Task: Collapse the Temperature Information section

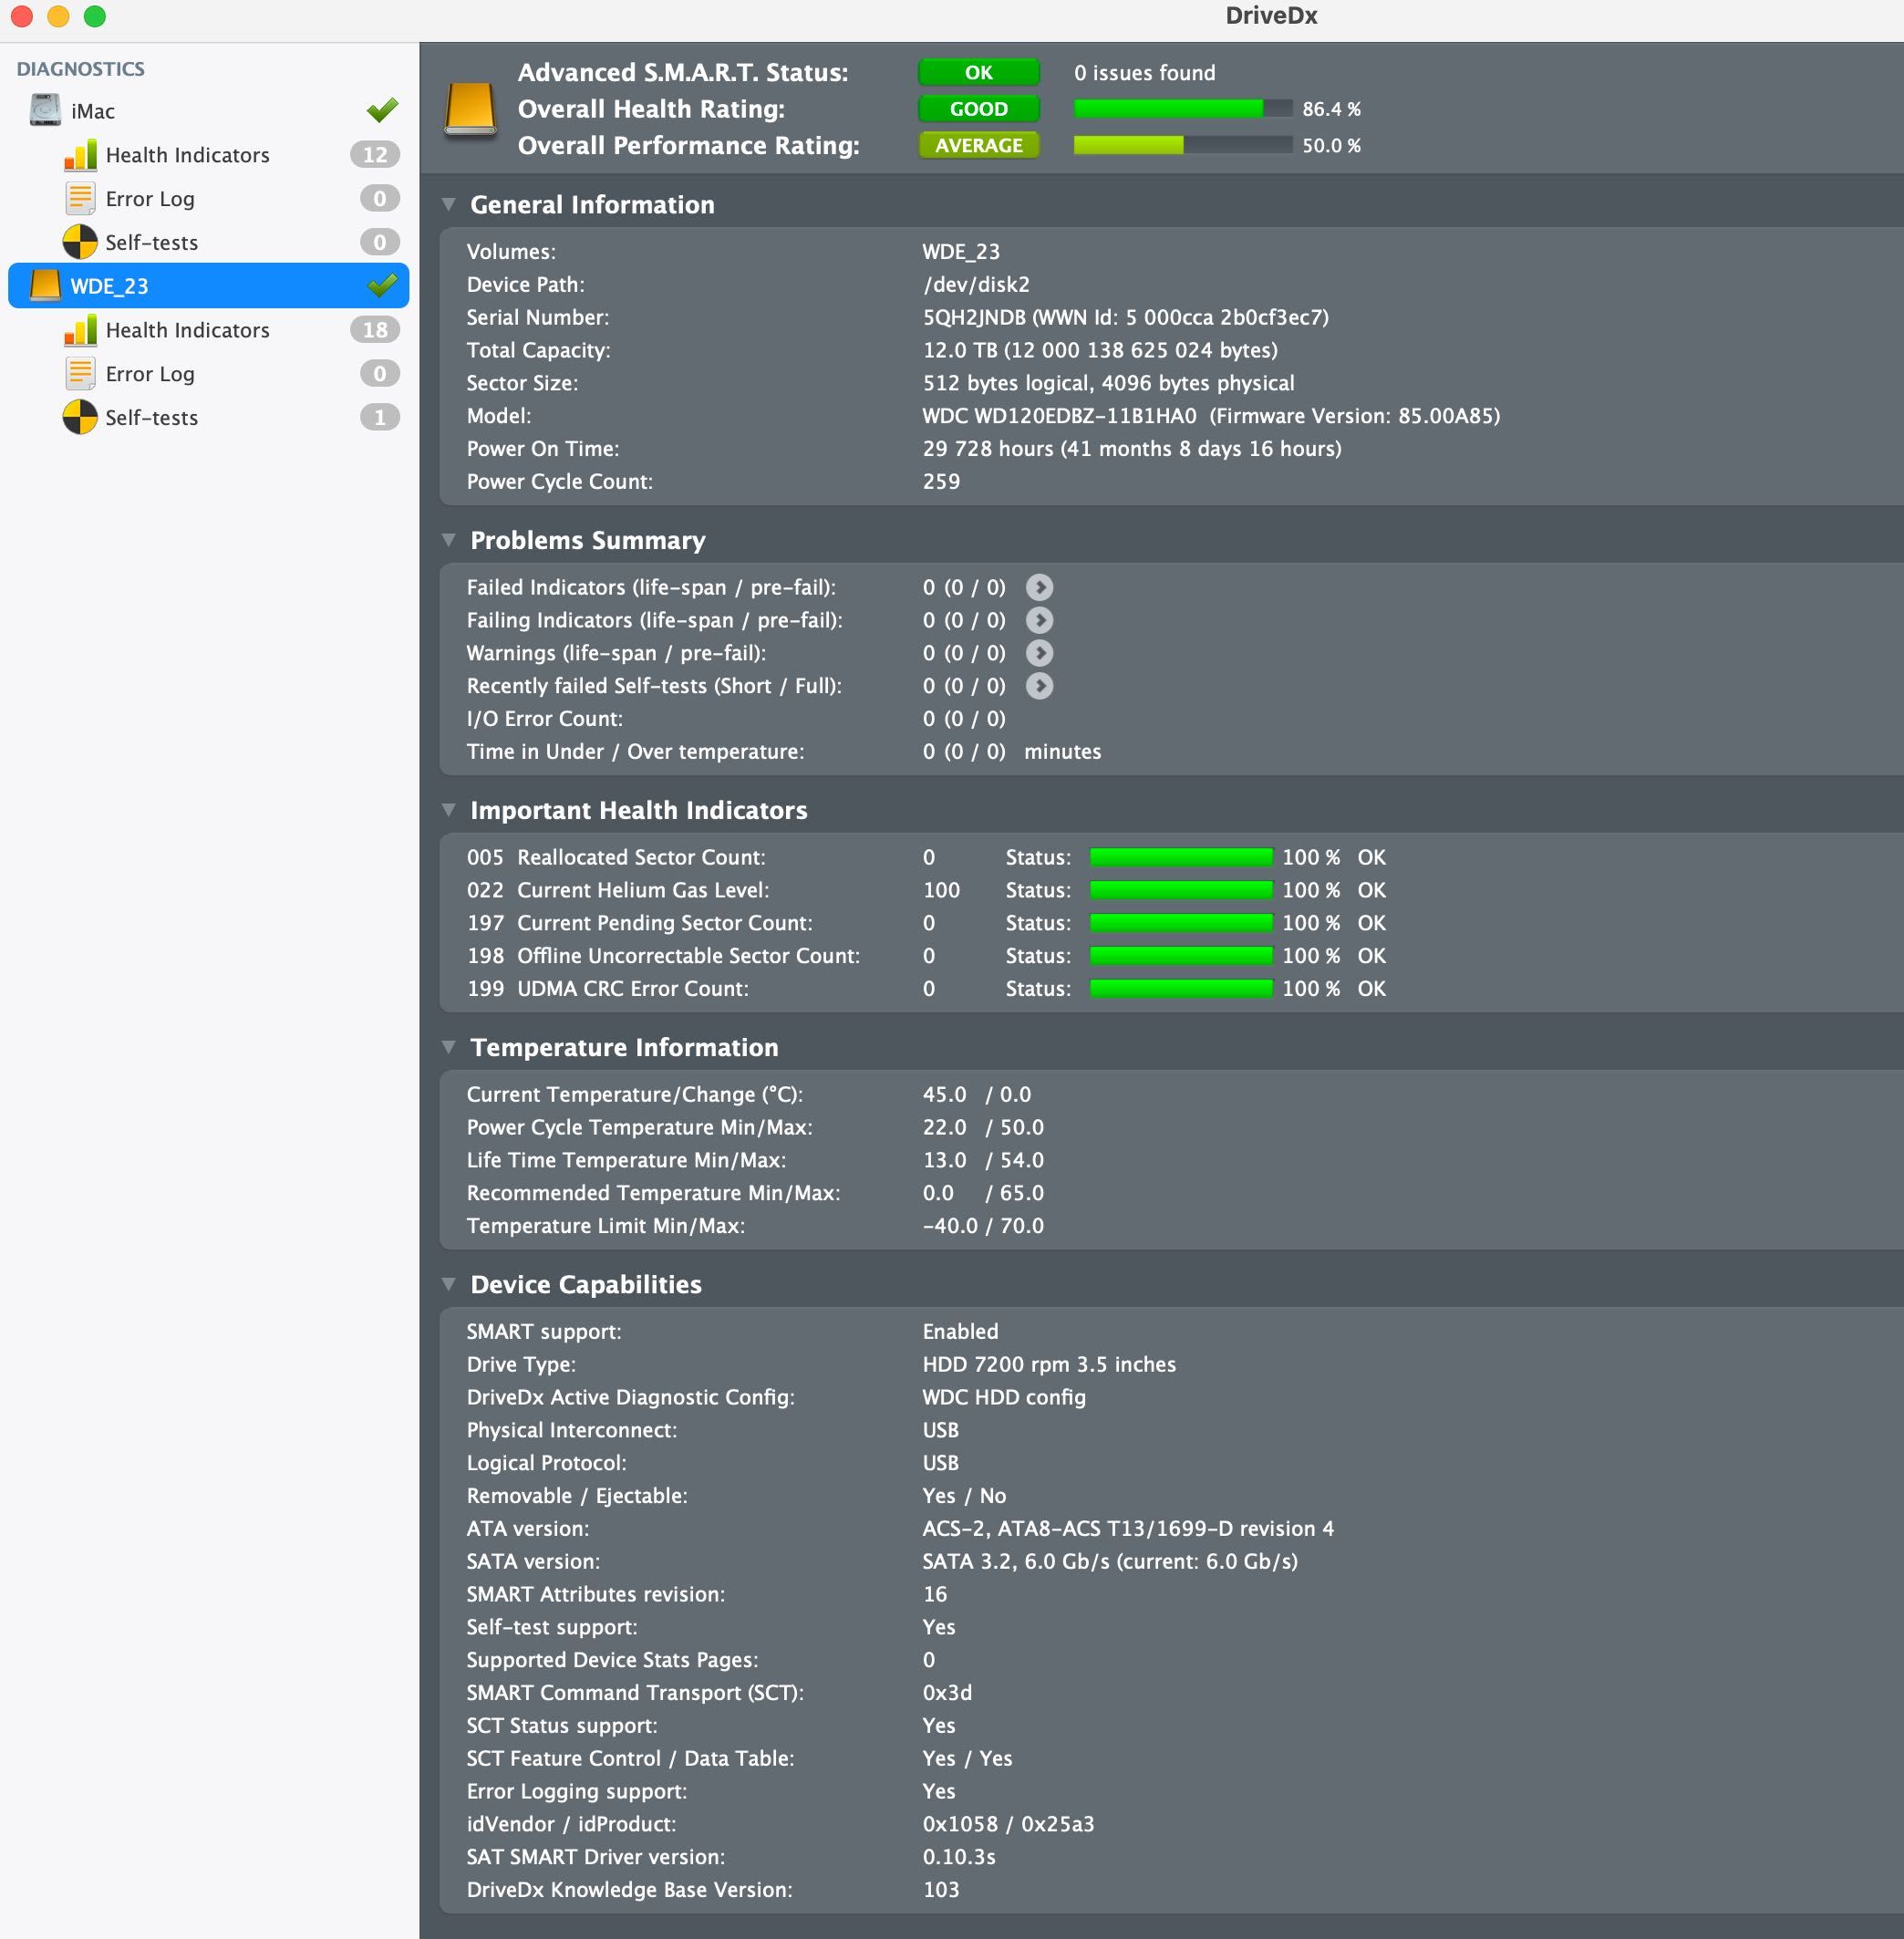Action: [x=449, y=1047]
